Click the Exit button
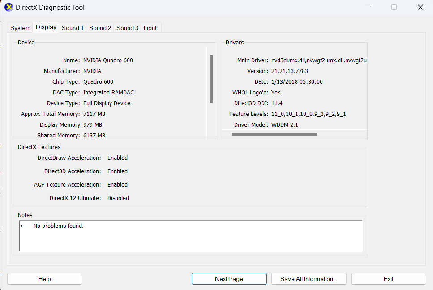Image resolution: width=433 pixels, height=290 pixels. click(x=389, y=279)
